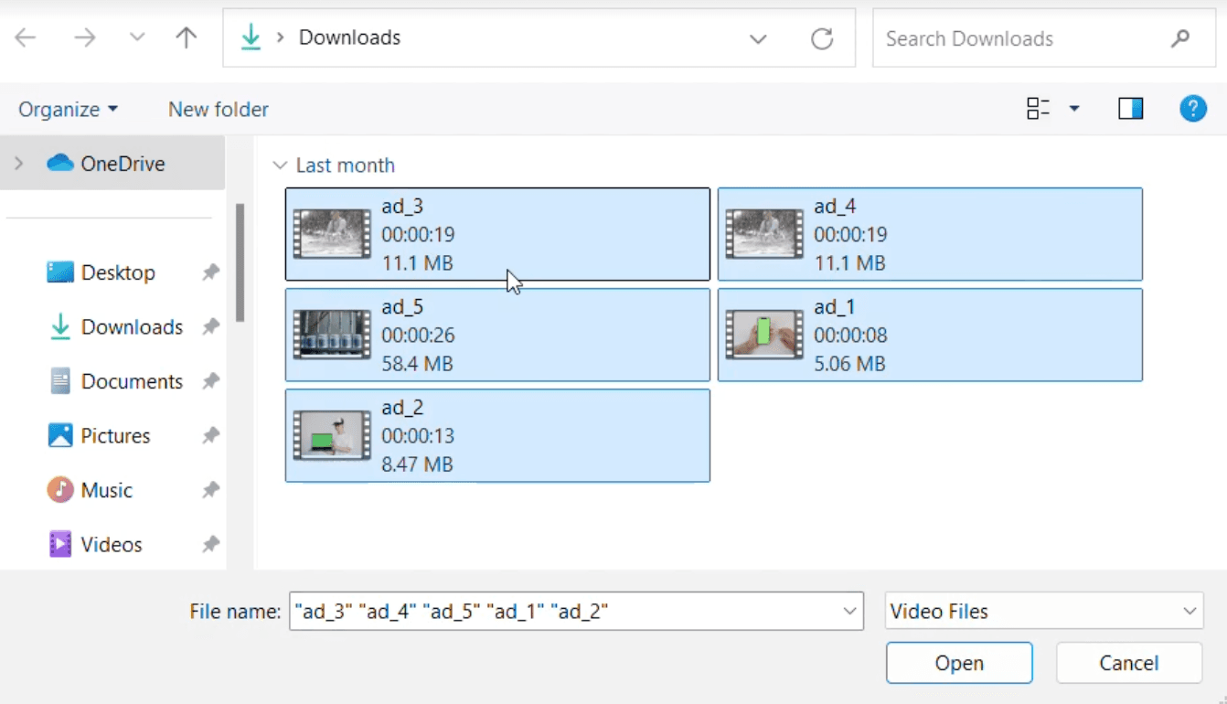1227x704 pixels.
Task: Click the change view layout icon
Action: click(1038, 109)
